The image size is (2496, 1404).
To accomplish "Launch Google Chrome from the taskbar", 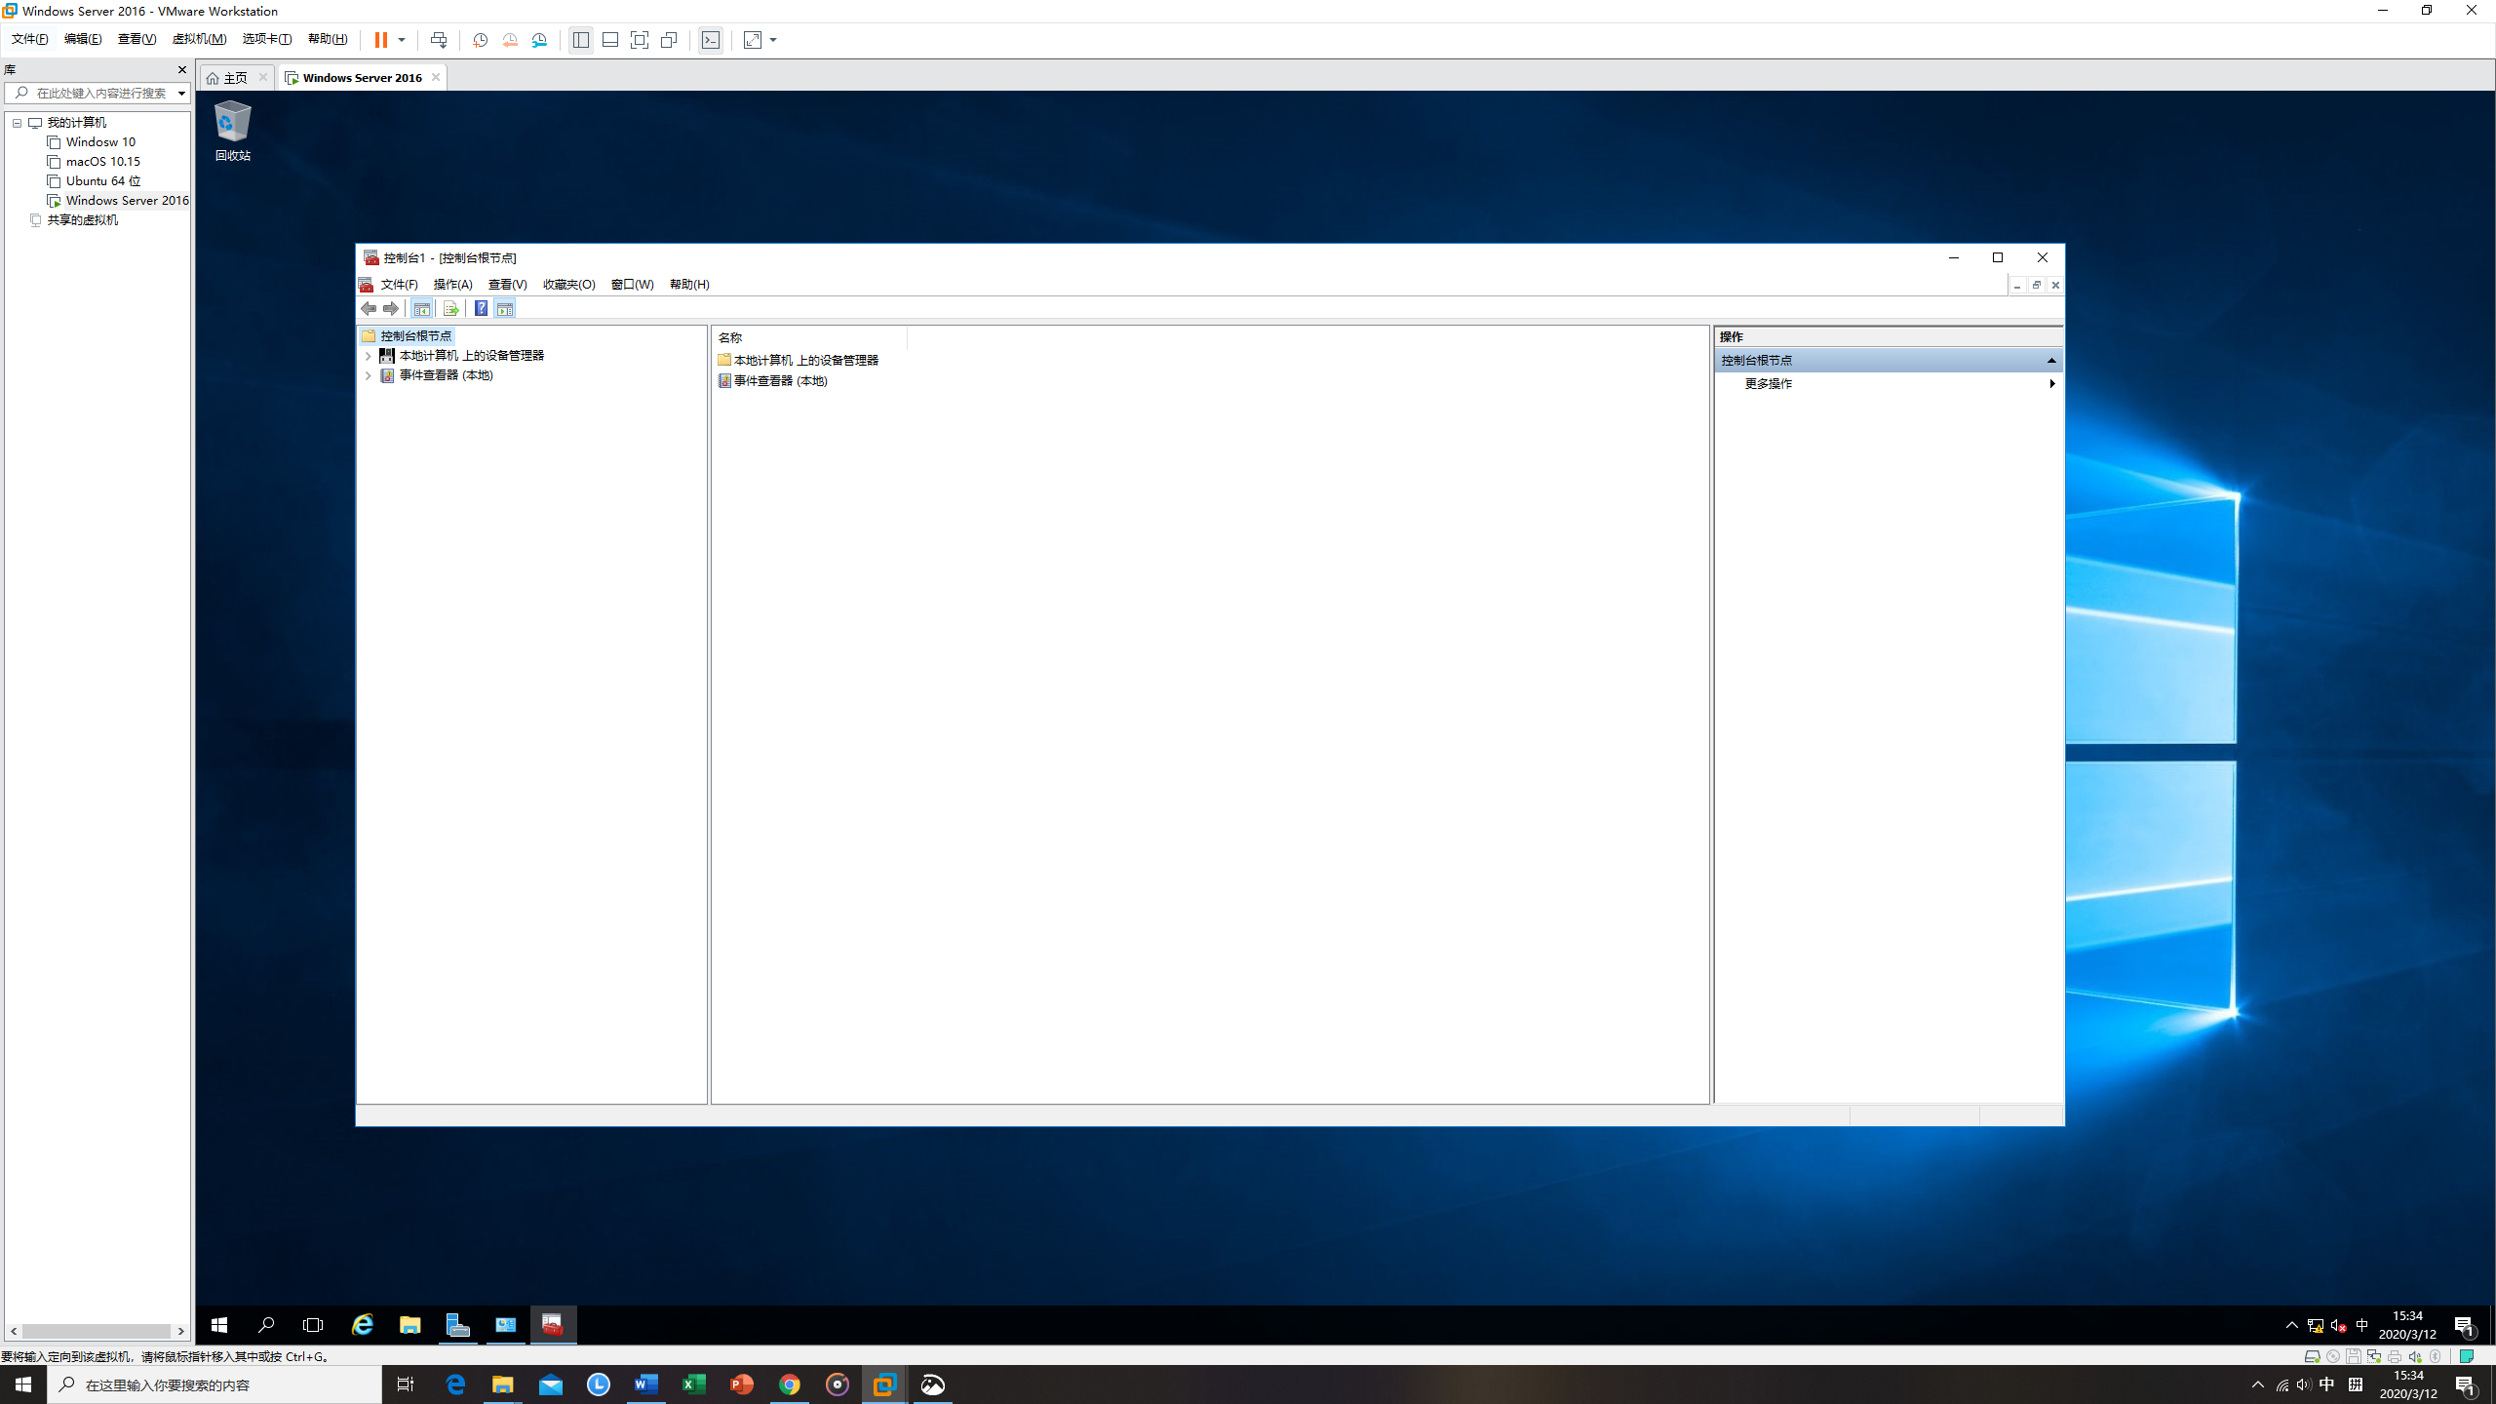I will 790,1384.
